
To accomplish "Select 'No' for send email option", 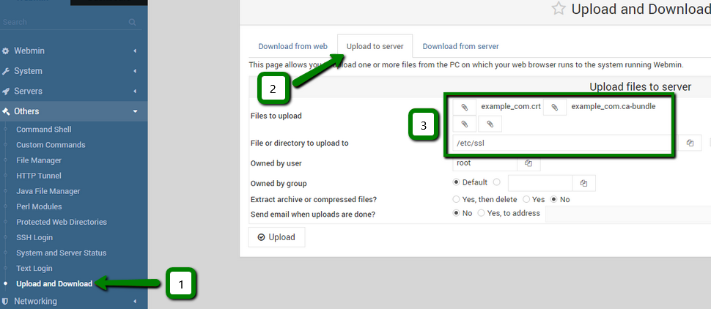I will (x=456, y=213).
